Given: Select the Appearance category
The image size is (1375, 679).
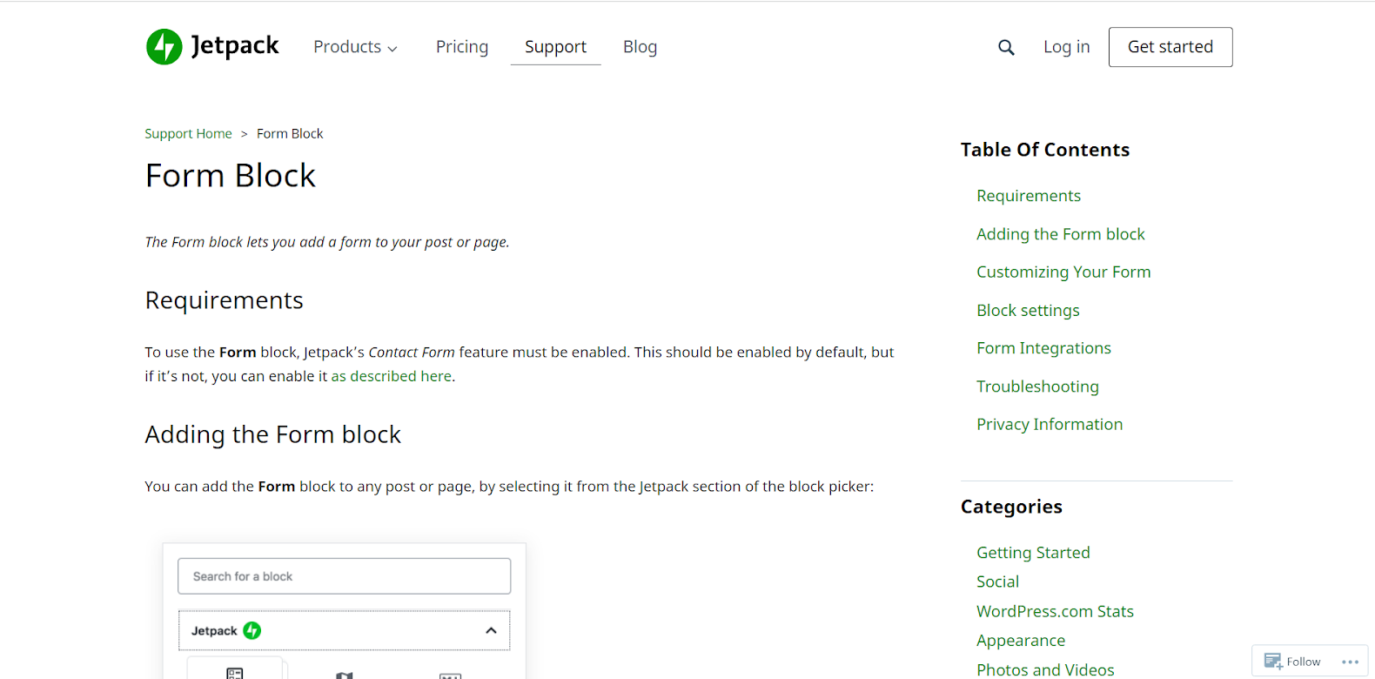Looking at the screenshot, I should 1021,641.
